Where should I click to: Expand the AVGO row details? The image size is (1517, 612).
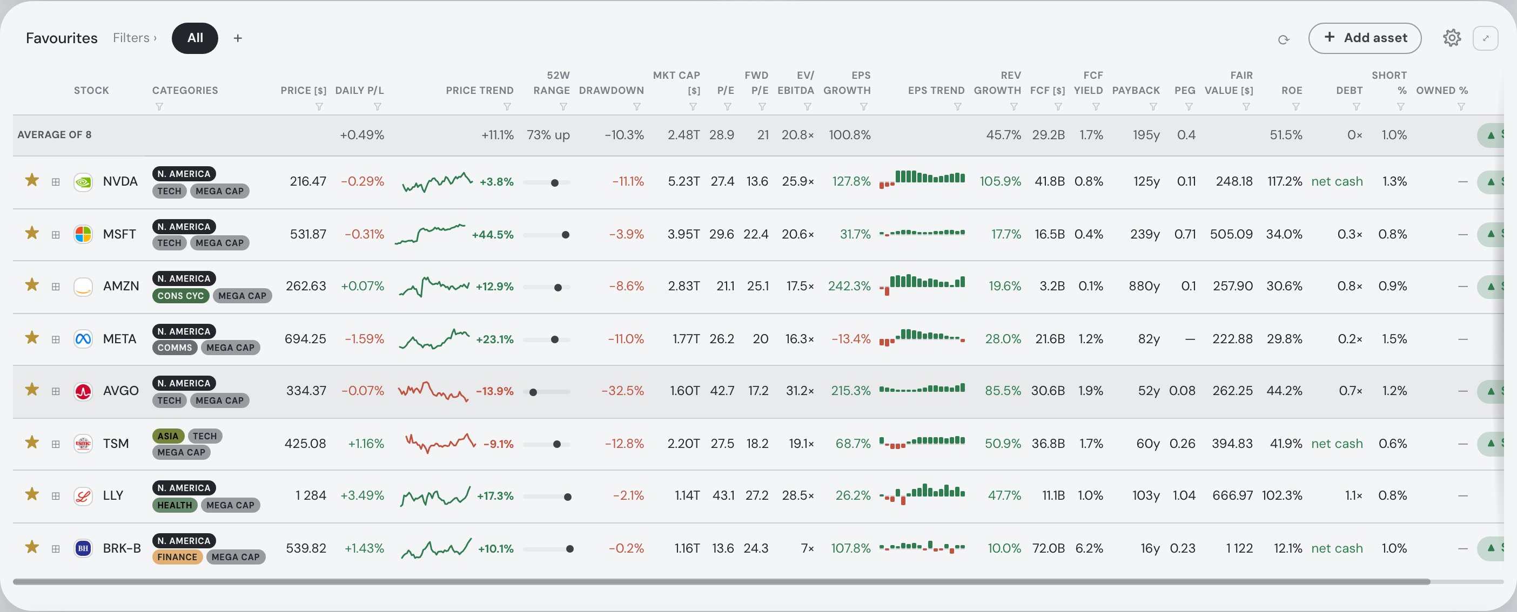[x=55, y=391]
